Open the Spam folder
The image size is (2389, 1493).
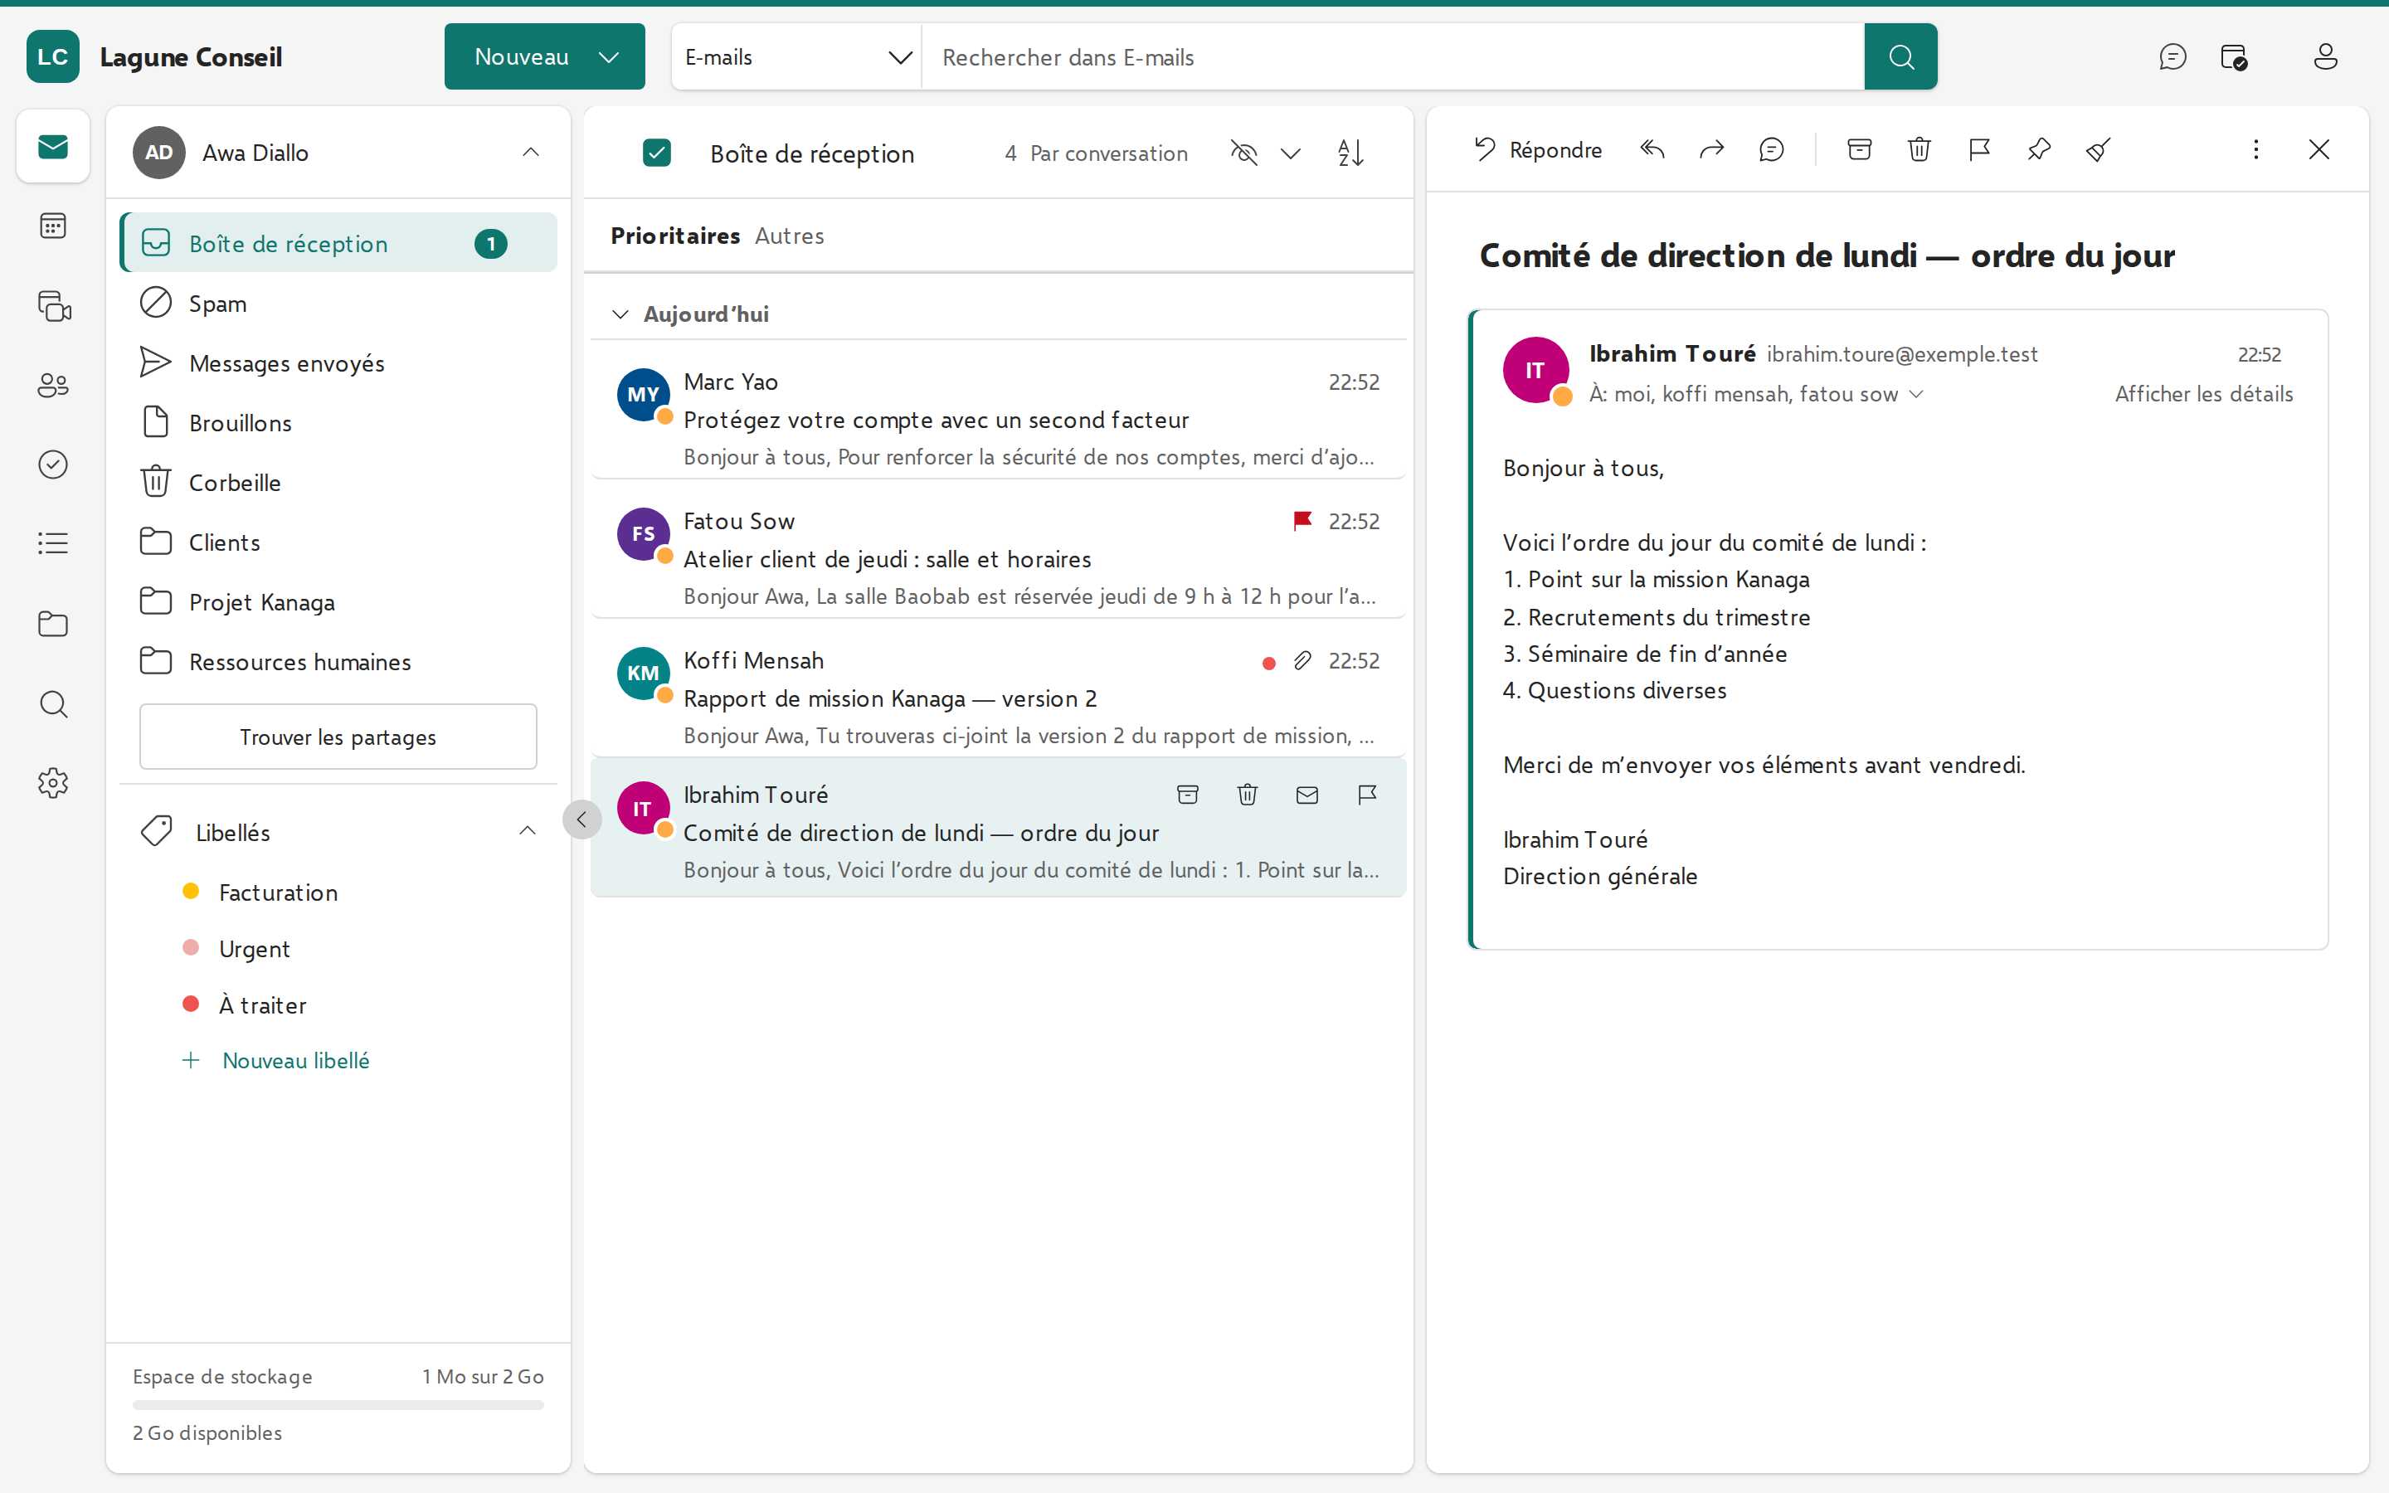(338, 303)
